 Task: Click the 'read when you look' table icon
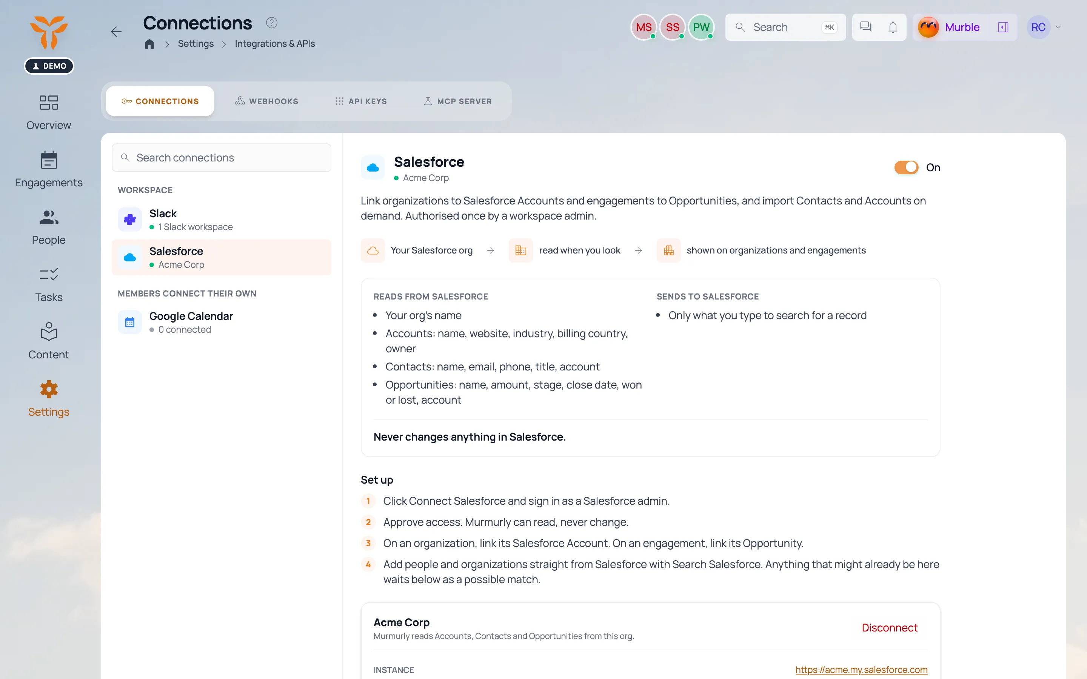pyautogui.click(x=520, y=250)
